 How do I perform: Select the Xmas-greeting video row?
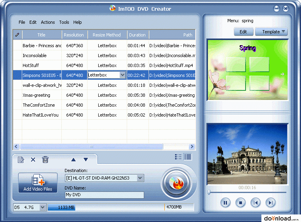[104, 95]
